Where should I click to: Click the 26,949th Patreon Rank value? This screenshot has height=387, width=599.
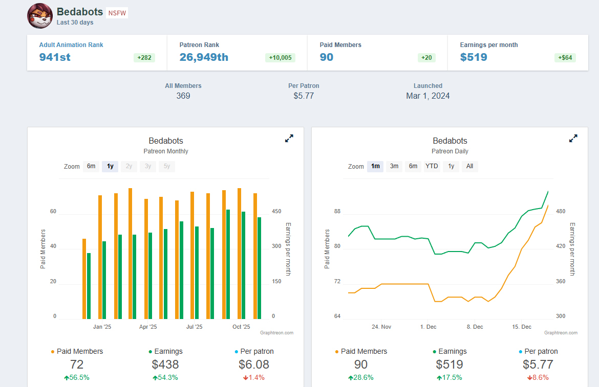click(204, 57)
